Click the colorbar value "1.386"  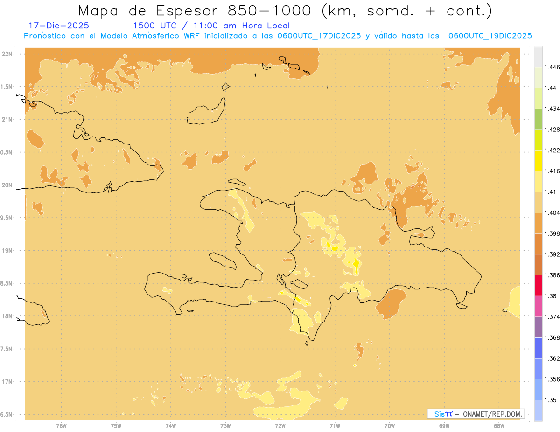click(x=553, y=275)
